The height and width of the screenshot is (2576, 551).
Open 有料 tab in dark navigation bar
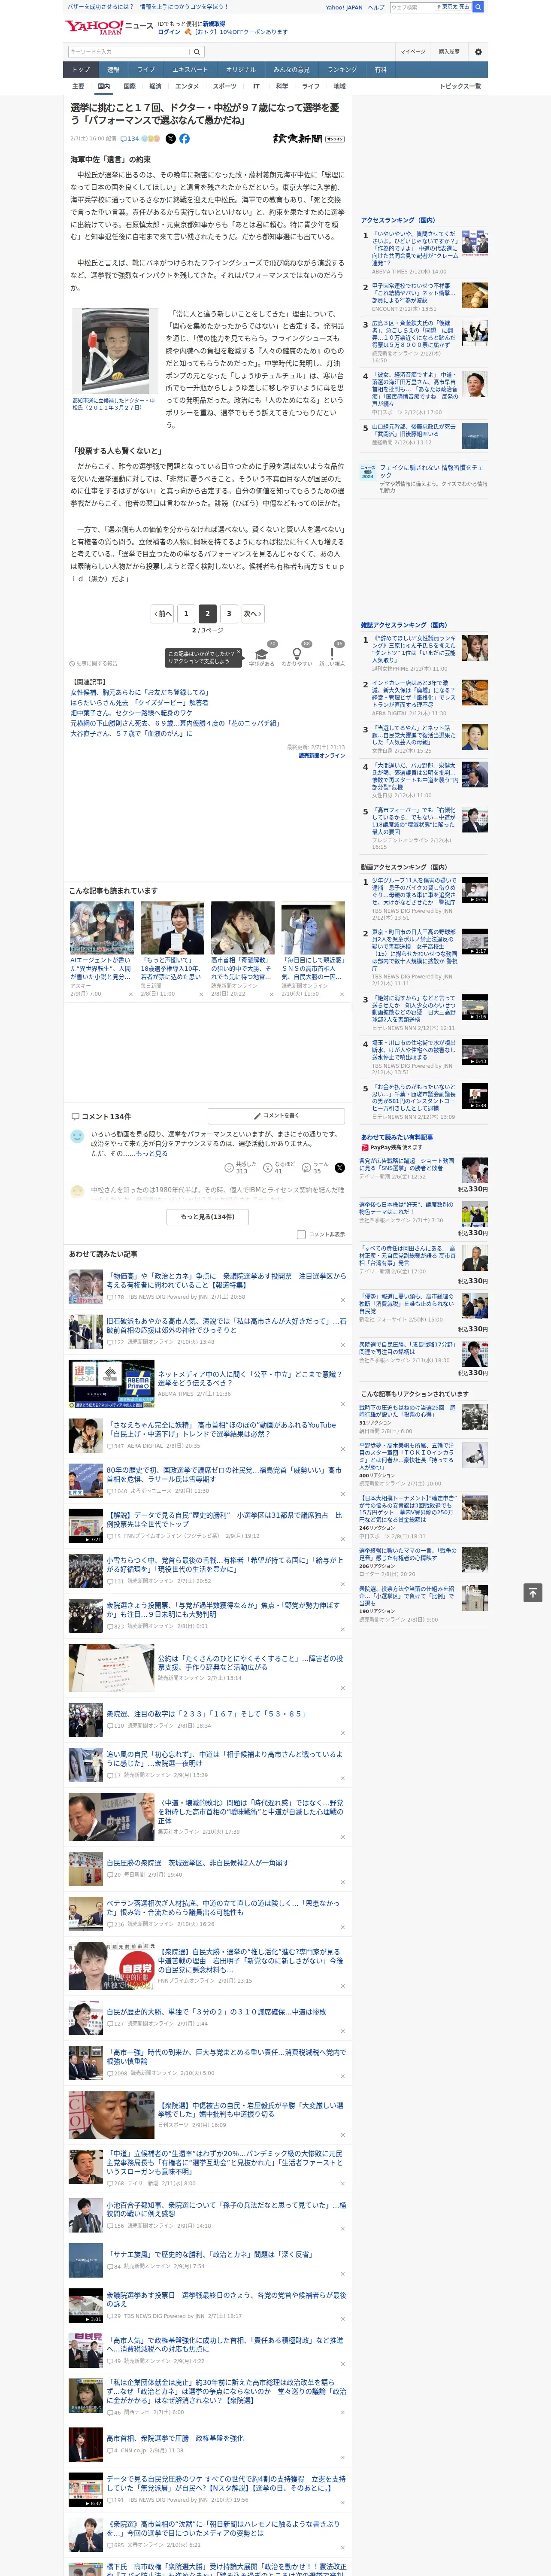click(x=380, y=70)
